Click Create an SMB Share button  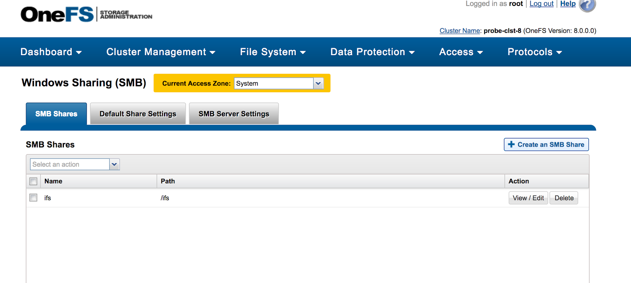(546, 145)
